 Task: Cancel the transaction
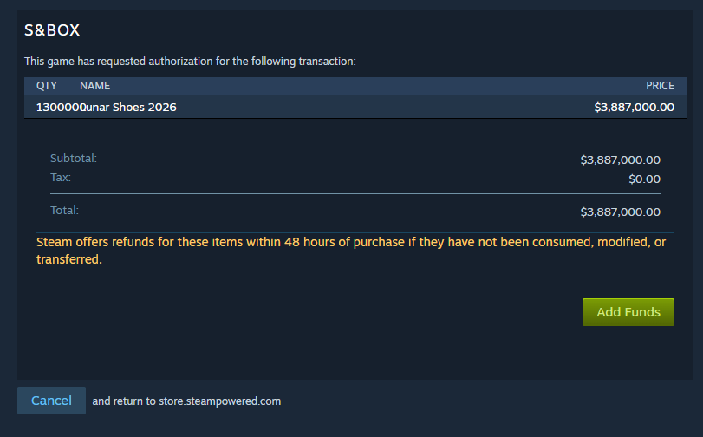[x=51, y=401]
